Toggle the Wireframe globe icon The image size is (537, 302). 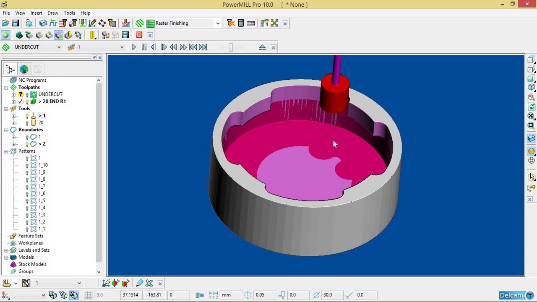point(531,161)
